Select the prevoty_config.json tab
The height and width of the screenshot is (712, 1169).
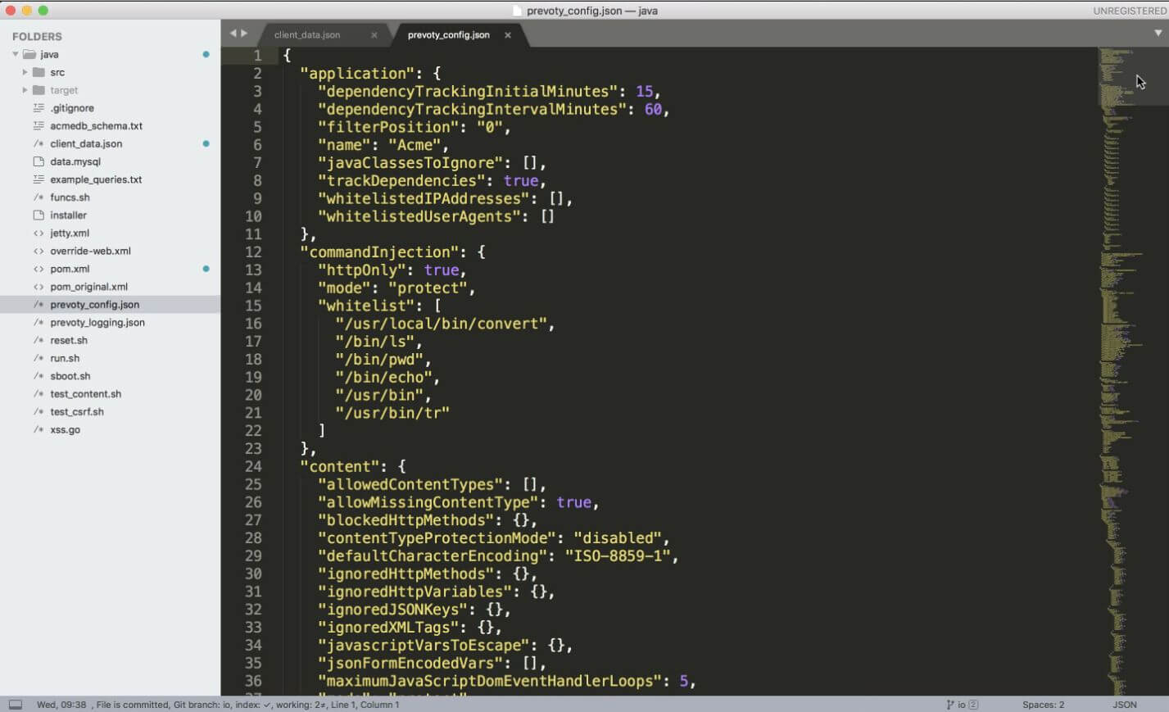(x=448, y=35)
